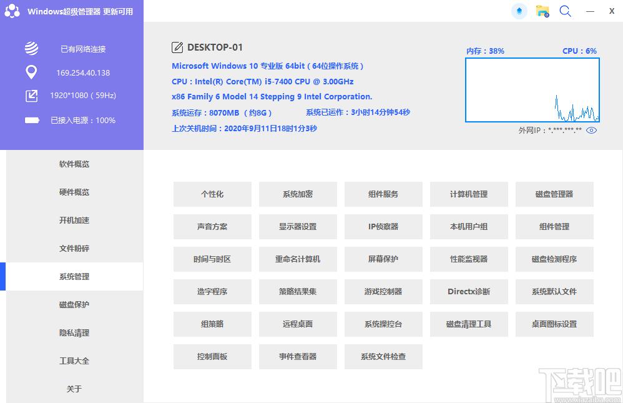Click the battery power icon
Viewport: 623px width, 403px height.
pos(32,120)
